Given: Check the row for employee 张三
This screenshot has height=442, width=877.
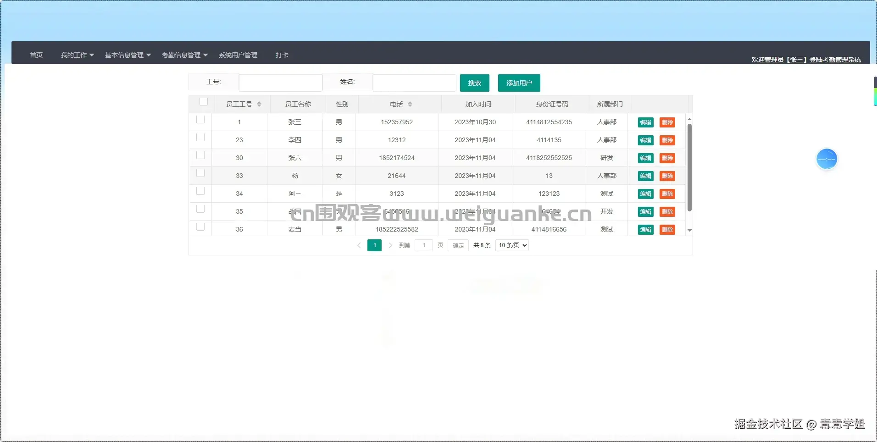Looking at the screenshot, I should point(200,119).
